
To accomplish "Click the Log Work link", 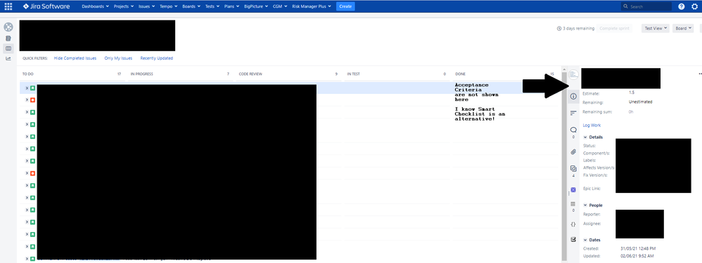I will [592, 126].
